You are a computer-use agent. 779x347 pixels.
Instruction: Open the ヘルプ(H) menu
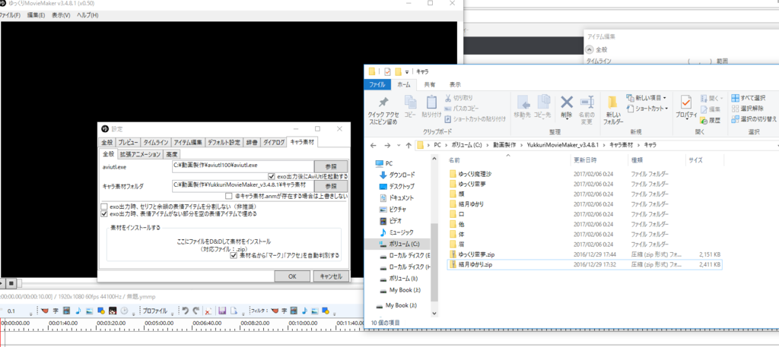pos(87,15)
